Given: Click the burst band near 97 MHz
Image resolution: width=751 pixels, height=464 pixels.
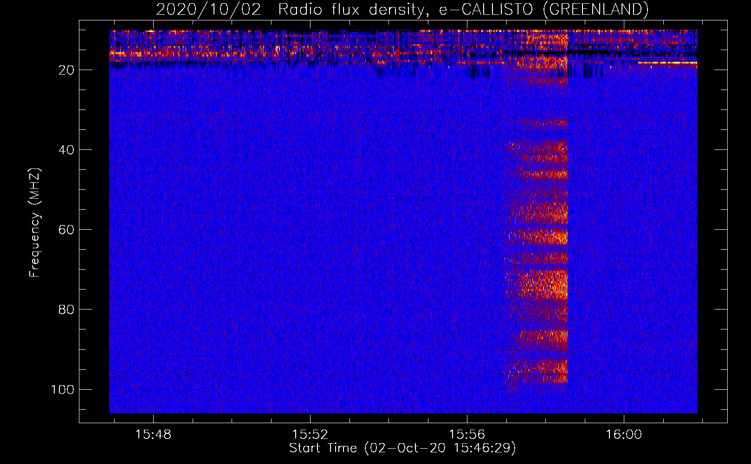Looking at the screenshot, I should click(537, 371).
